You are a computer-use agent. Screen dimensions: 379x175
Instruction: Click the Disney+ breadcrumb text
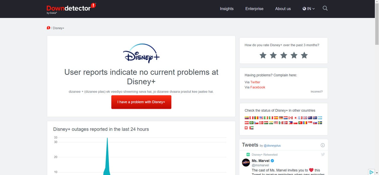[x=59, y=28]
